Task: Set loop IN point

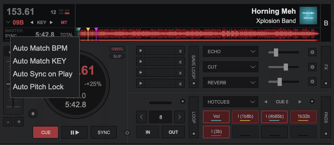Action: pyautogui.click(x=148, y=132)
